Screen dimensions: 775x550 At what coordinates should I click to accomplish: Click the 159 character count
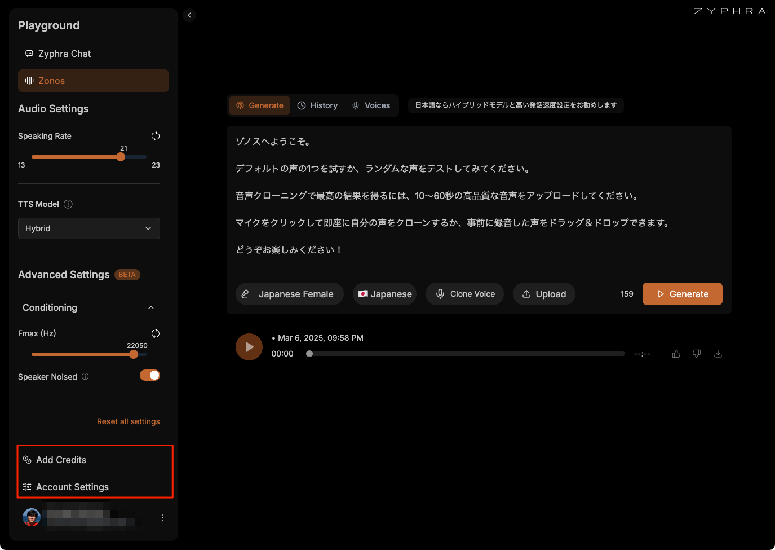pyautogui.click(x=627, y=294)
